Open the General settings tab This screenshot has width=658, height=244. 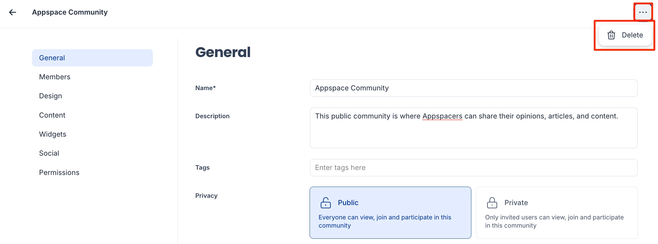(92, 58)
